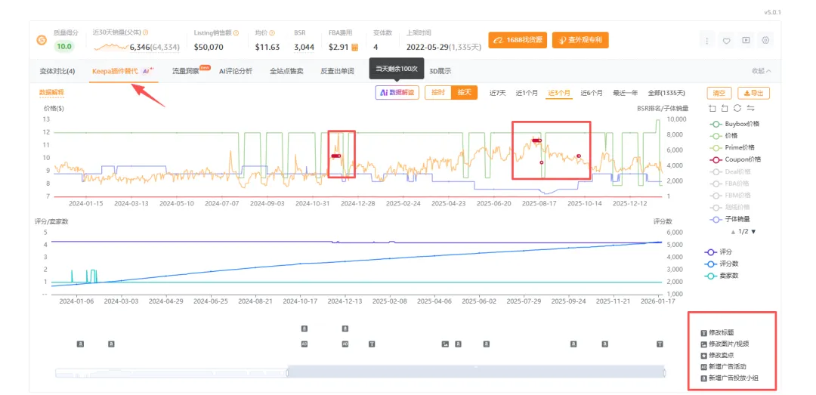816x395 pixels.
Task: Click the chart refresh icon
Action: click(x=737, y=108)
